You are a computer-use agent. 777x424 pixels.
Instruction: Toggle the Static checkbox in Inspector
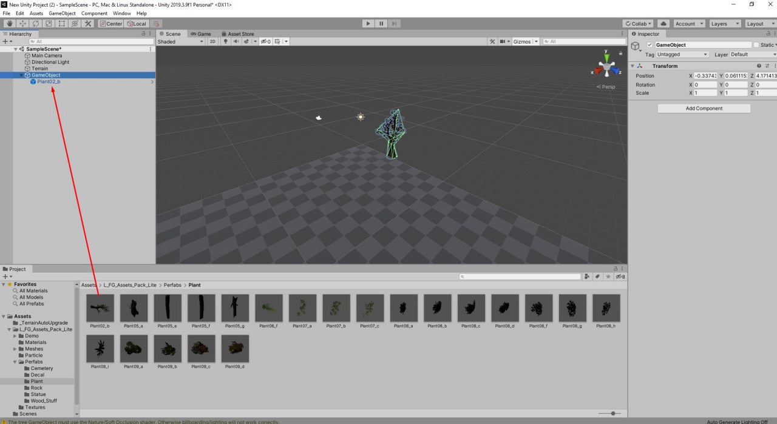coord(756,45)
